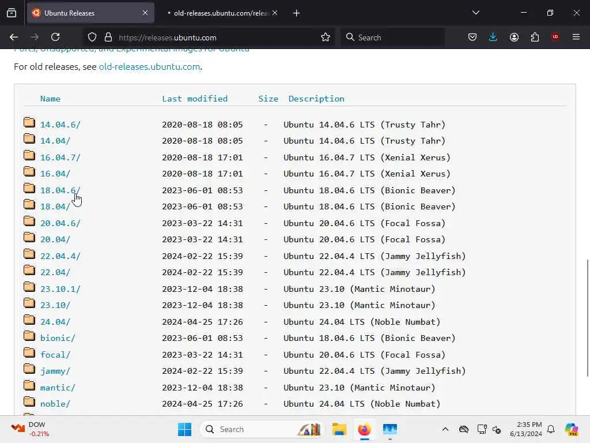
Task: Click the Firefox taskbar icon
Action: click(x=364, y=429)
